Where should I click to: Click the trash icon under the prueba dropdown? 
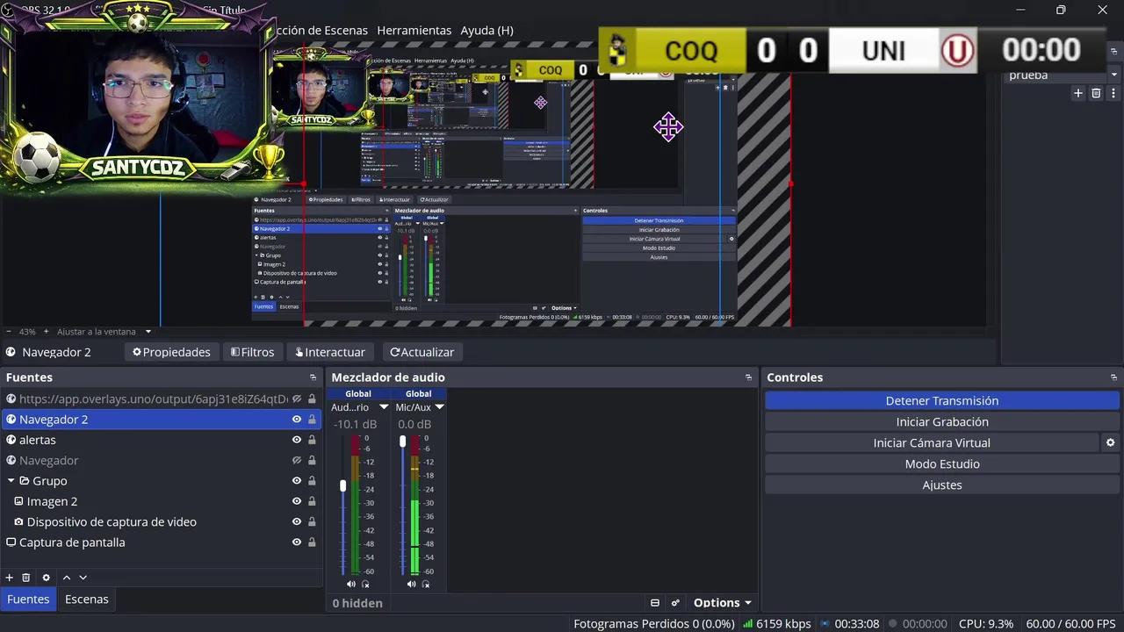pos(1096,93)
